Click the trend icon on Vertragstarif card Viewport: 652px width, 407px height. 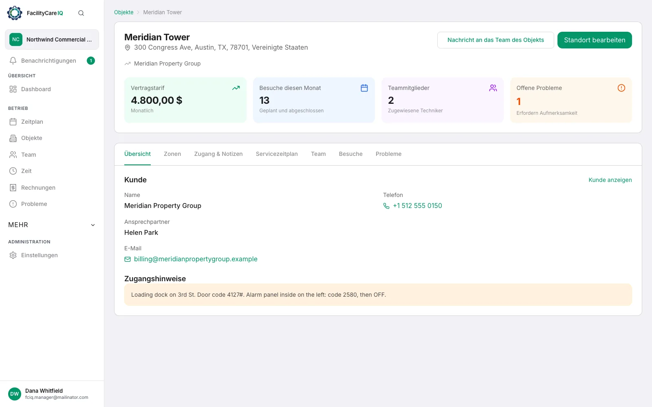tap(236, 88)
